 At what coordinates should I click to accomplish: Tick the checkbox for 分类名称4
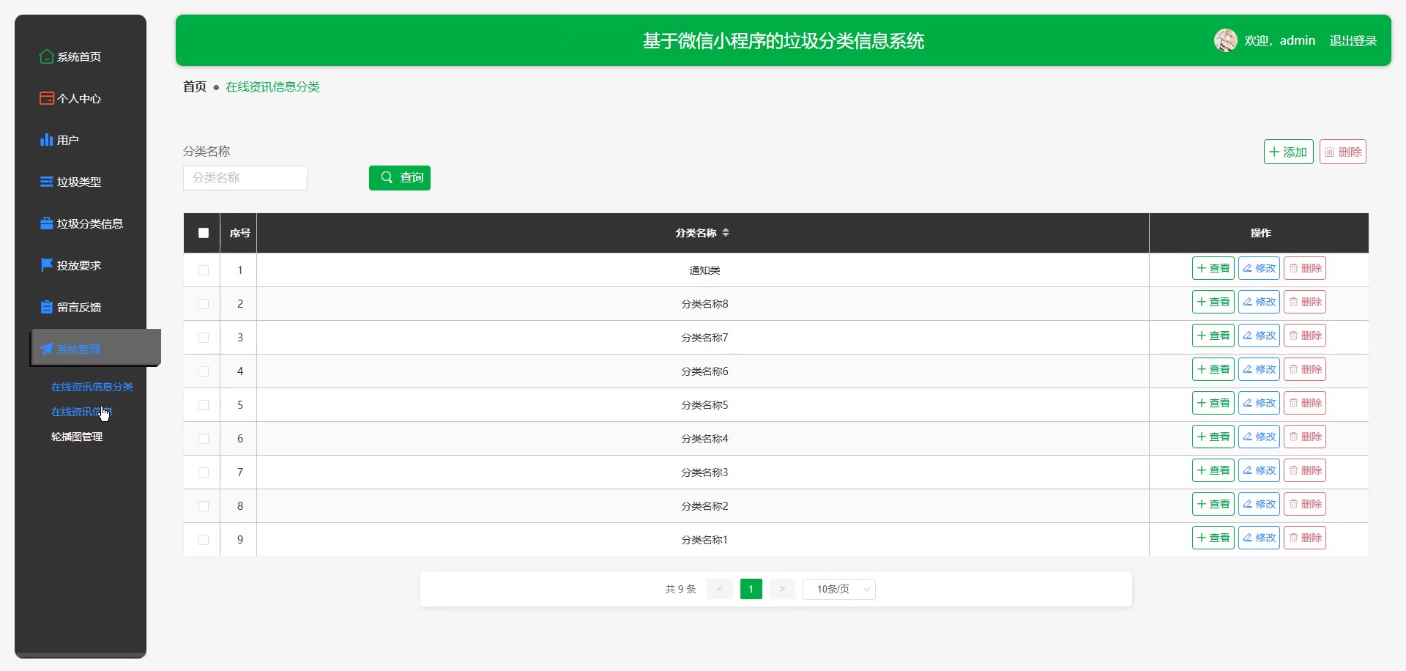204,439
